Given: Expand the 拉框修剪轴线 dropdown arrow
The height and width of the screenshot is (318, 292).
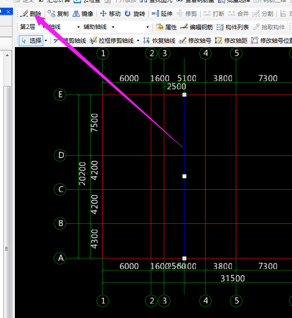Looking at the screenshot, I should click(x=138, y=40).
